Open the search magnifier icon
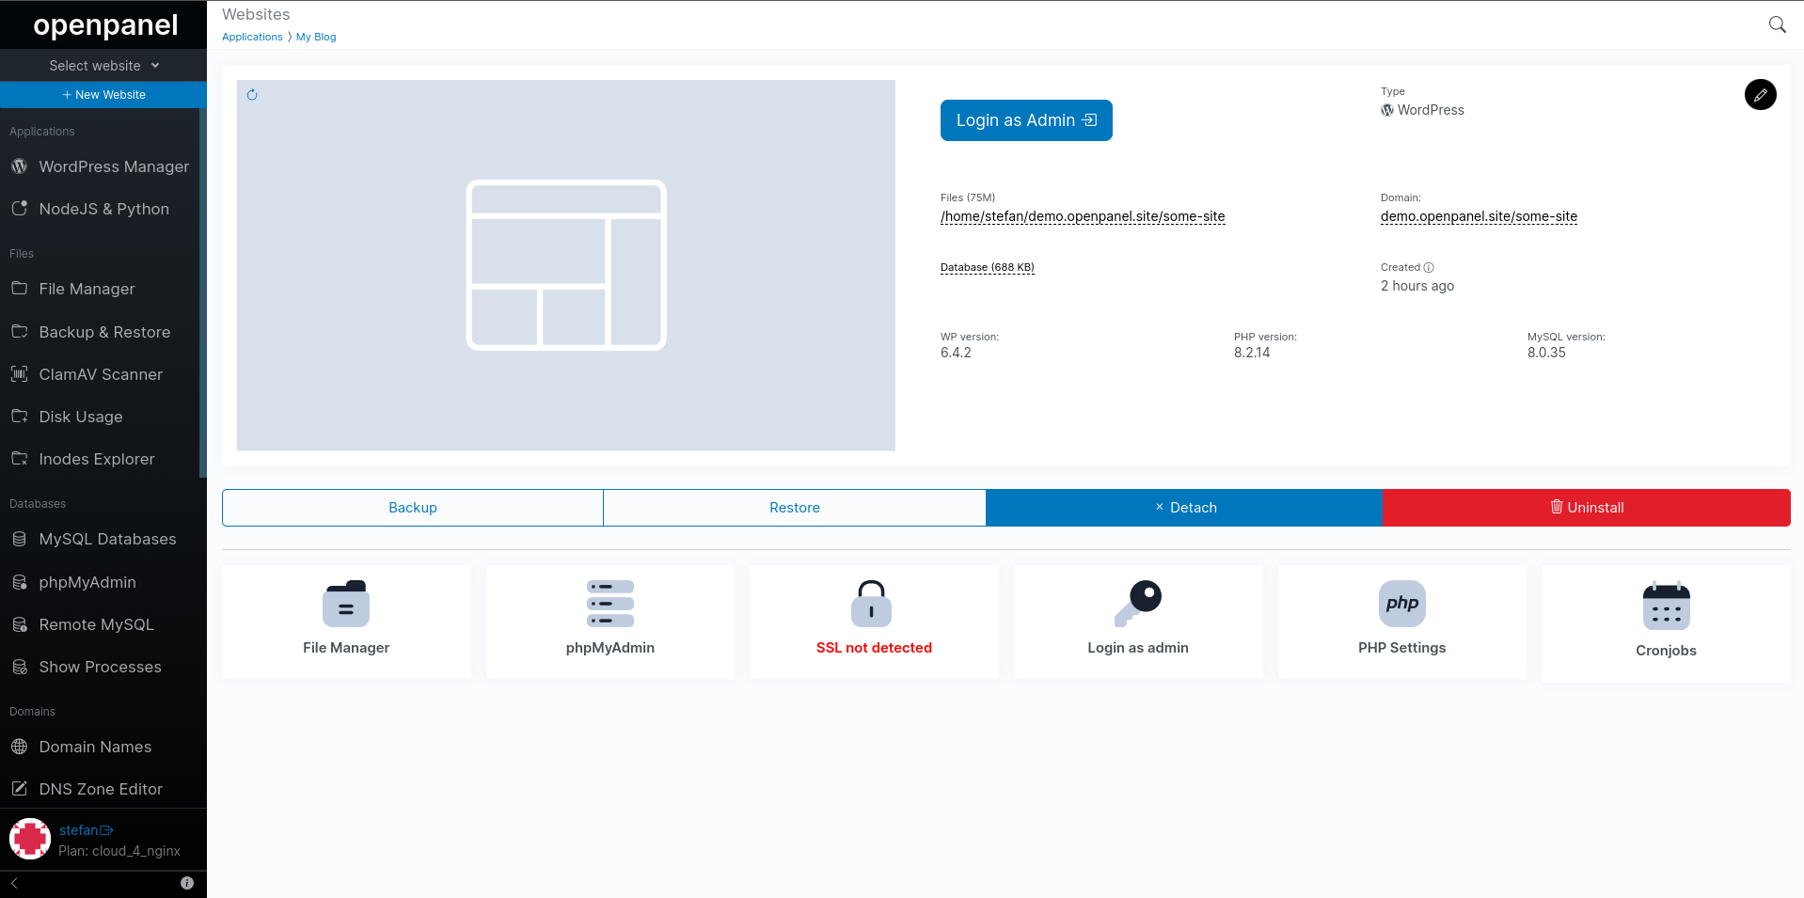Image resolution: width=1804 pixels, height=898 pixels. pos(1777,24)
